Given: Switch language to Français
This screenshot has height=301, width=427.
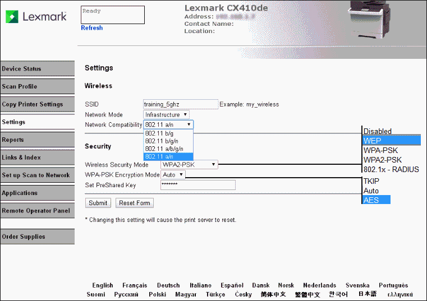Looking at the screenshot, I should pyautogui.click(x=135, y=285).
